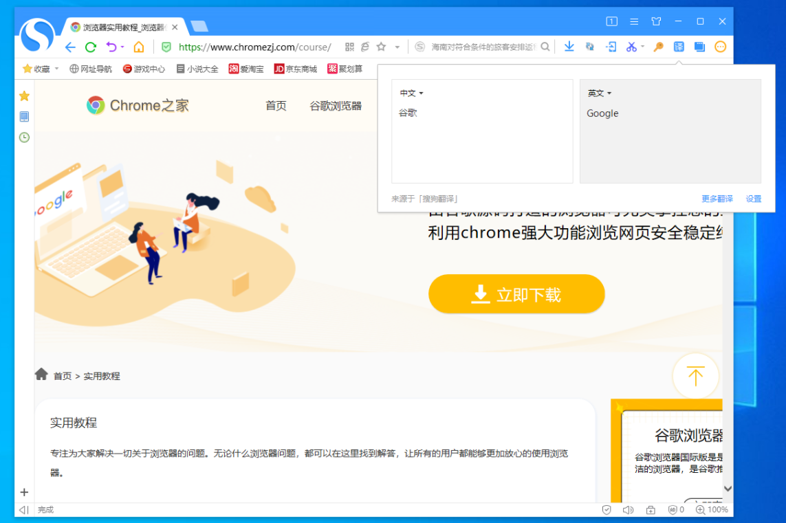786x523 pixels.
Task: Click the Sogou search input box
Action: pos(483,47)
